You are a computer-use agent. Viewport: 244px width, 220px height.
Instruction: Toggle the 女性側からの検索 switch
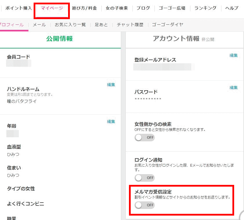145,138
